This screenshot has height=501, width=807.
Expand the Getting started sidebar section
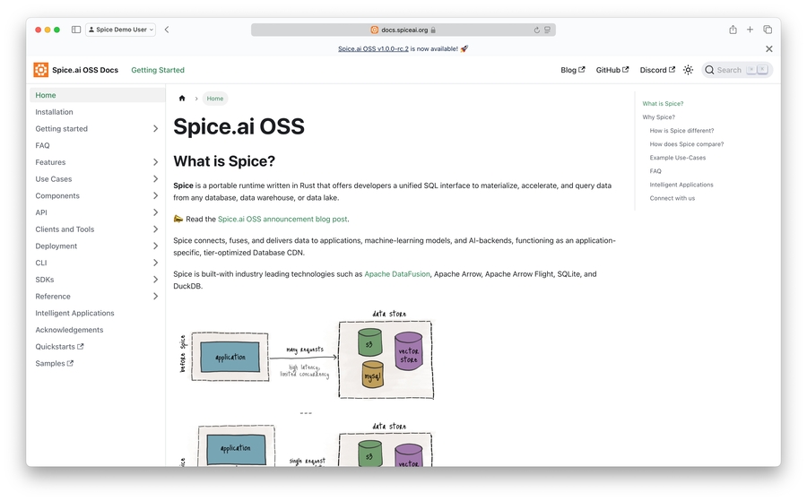pyautogui.click(x=155, y=129)
